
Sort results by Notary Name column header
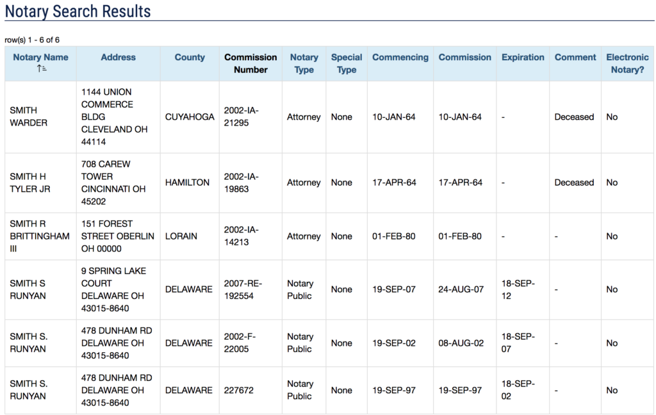click(x=40, y=57)
